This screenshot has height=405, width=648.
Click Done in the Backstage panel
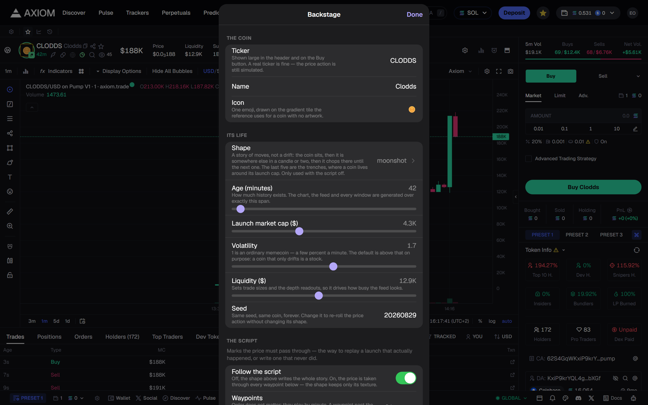[414, 14]
